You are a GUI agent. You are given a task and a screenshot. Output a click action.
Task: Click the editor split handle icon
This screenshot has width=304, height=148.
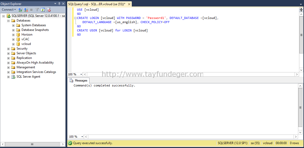click(301, 10)
